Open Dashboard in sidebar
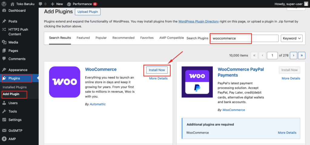The image size is (310, 145). 17,11
